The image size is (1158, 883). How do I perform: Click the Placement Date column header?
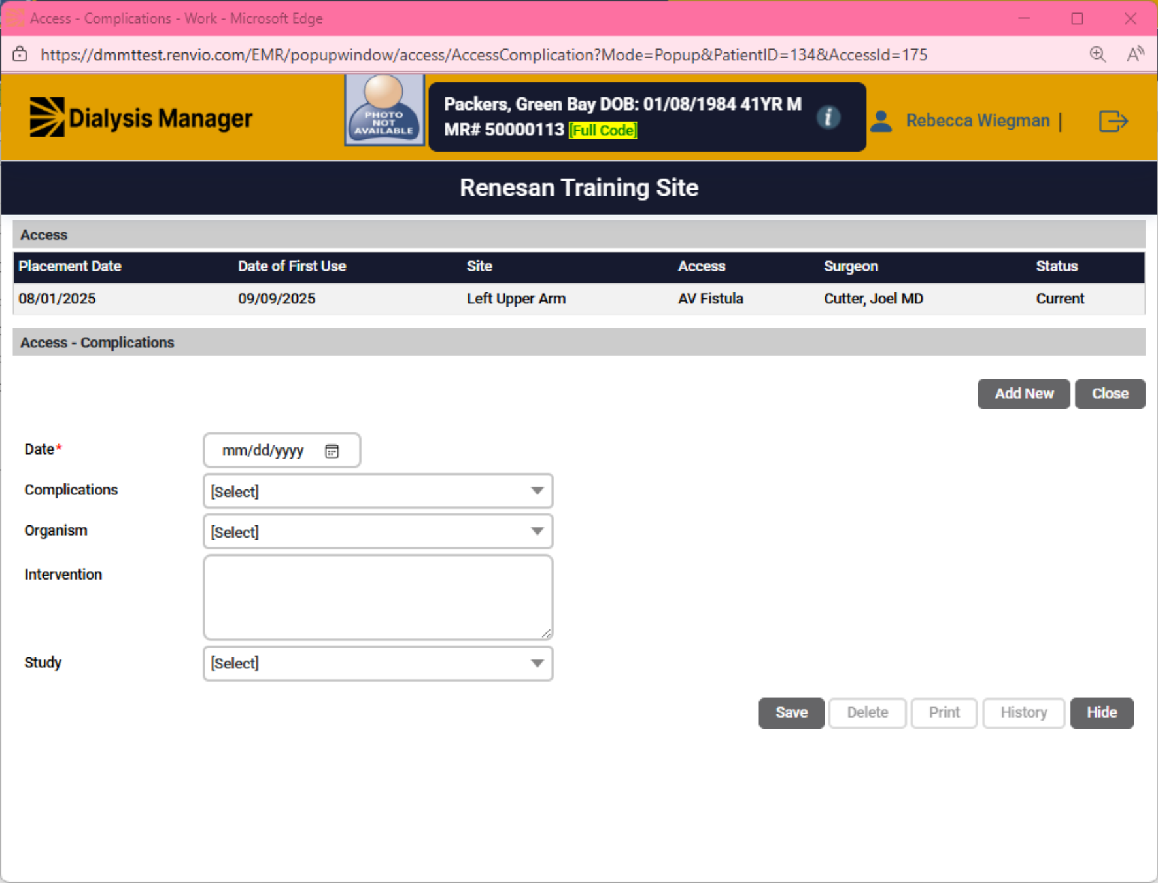(70, 266)
